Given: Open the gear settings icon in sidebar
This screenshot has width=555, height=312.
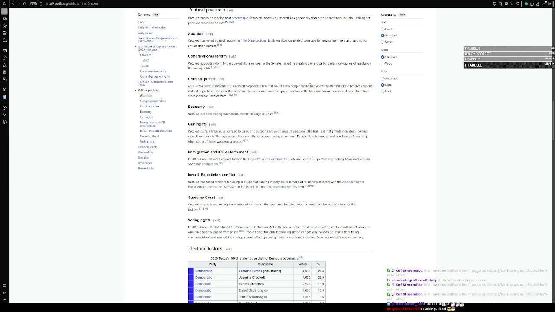Looking at the screenshot, I should click(x=4, y=122).
